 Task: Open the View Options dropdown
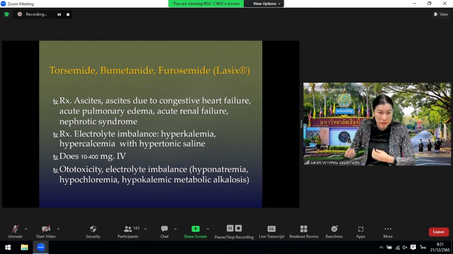click(267, 4)
